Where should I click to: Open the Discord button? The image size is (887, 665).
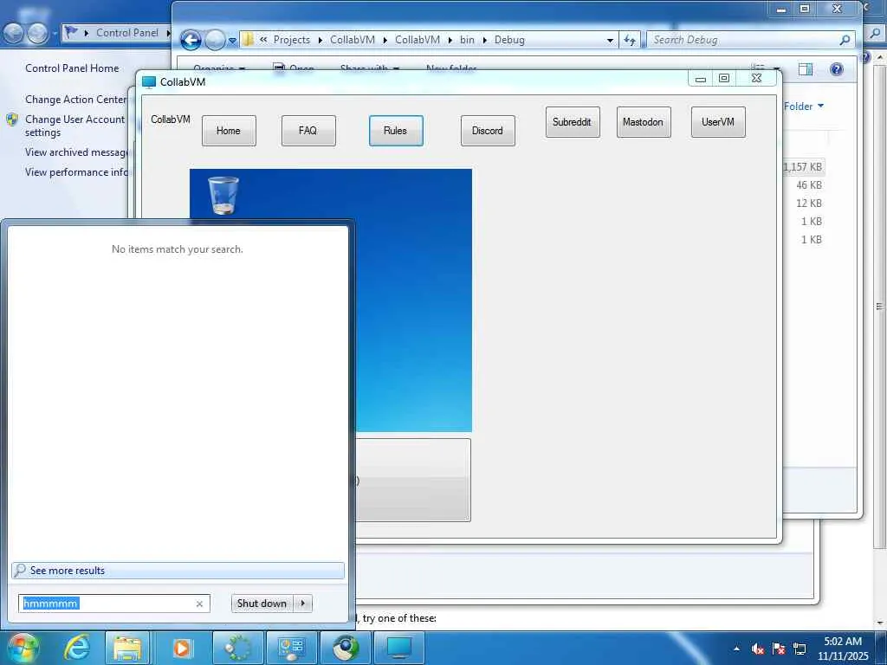pos(488,131)
